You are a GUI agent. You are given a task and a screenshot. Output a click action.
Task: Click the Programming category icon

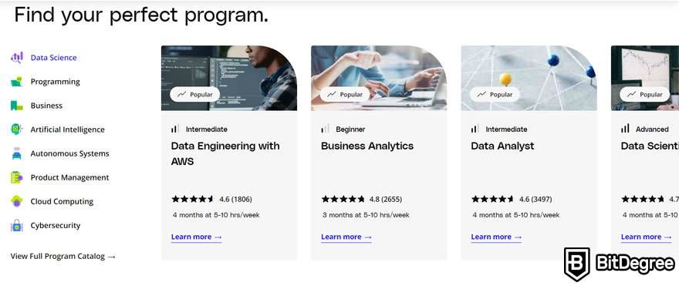(16, 82)
